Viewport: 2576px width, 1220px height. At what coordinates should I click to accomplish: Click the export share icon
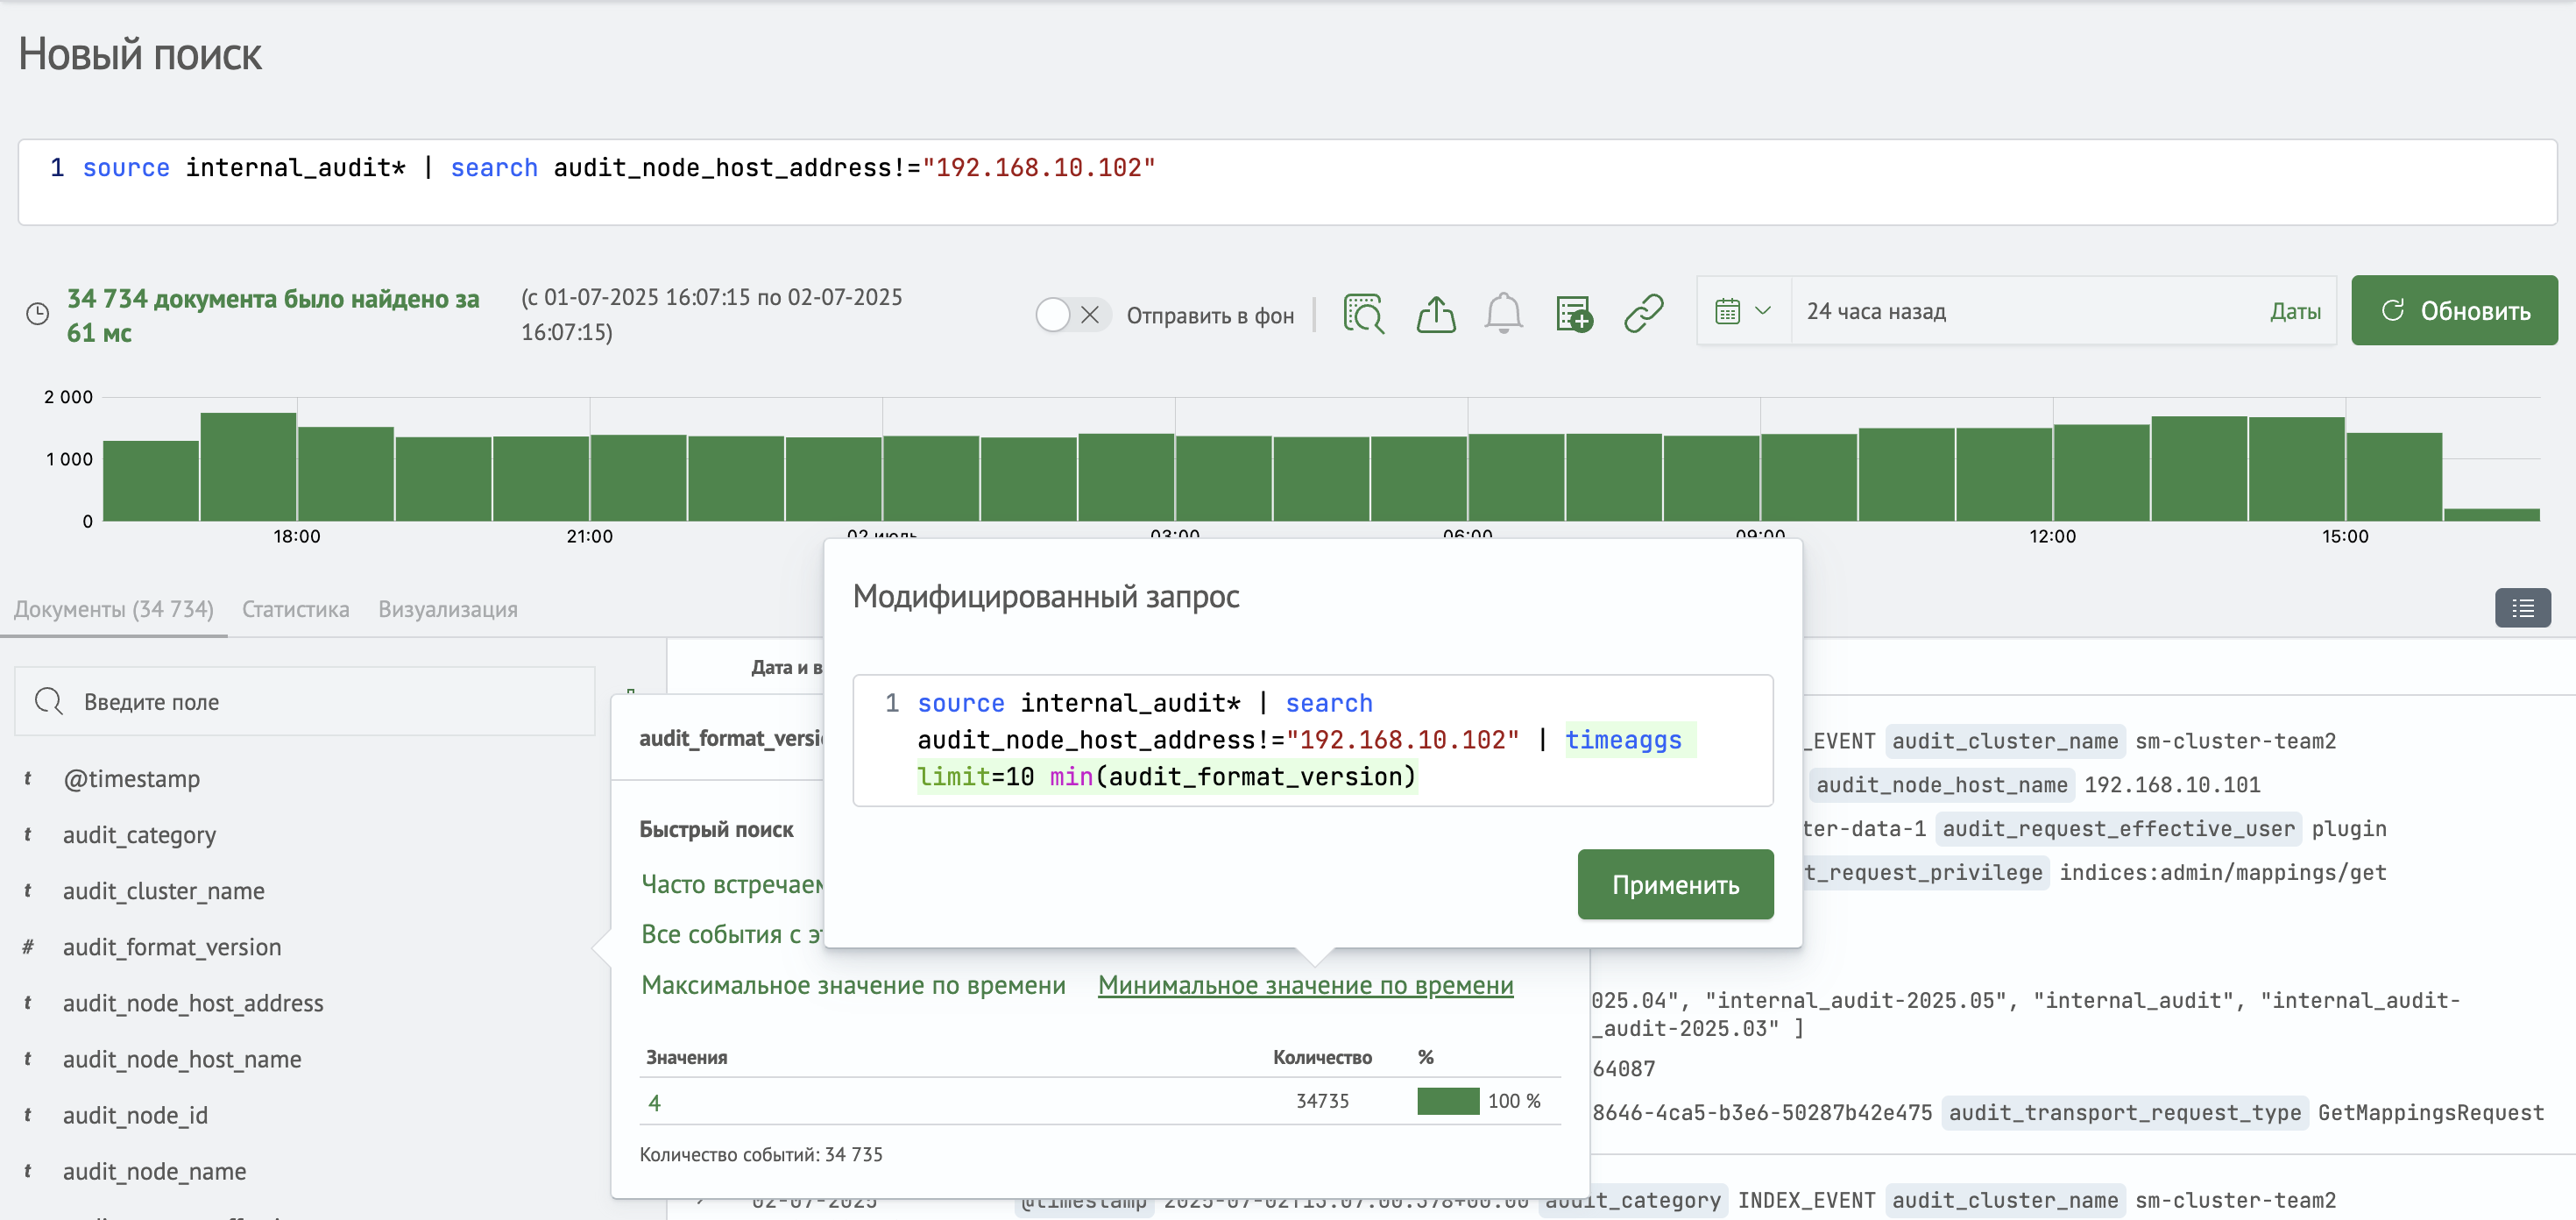coord(1436,314)
